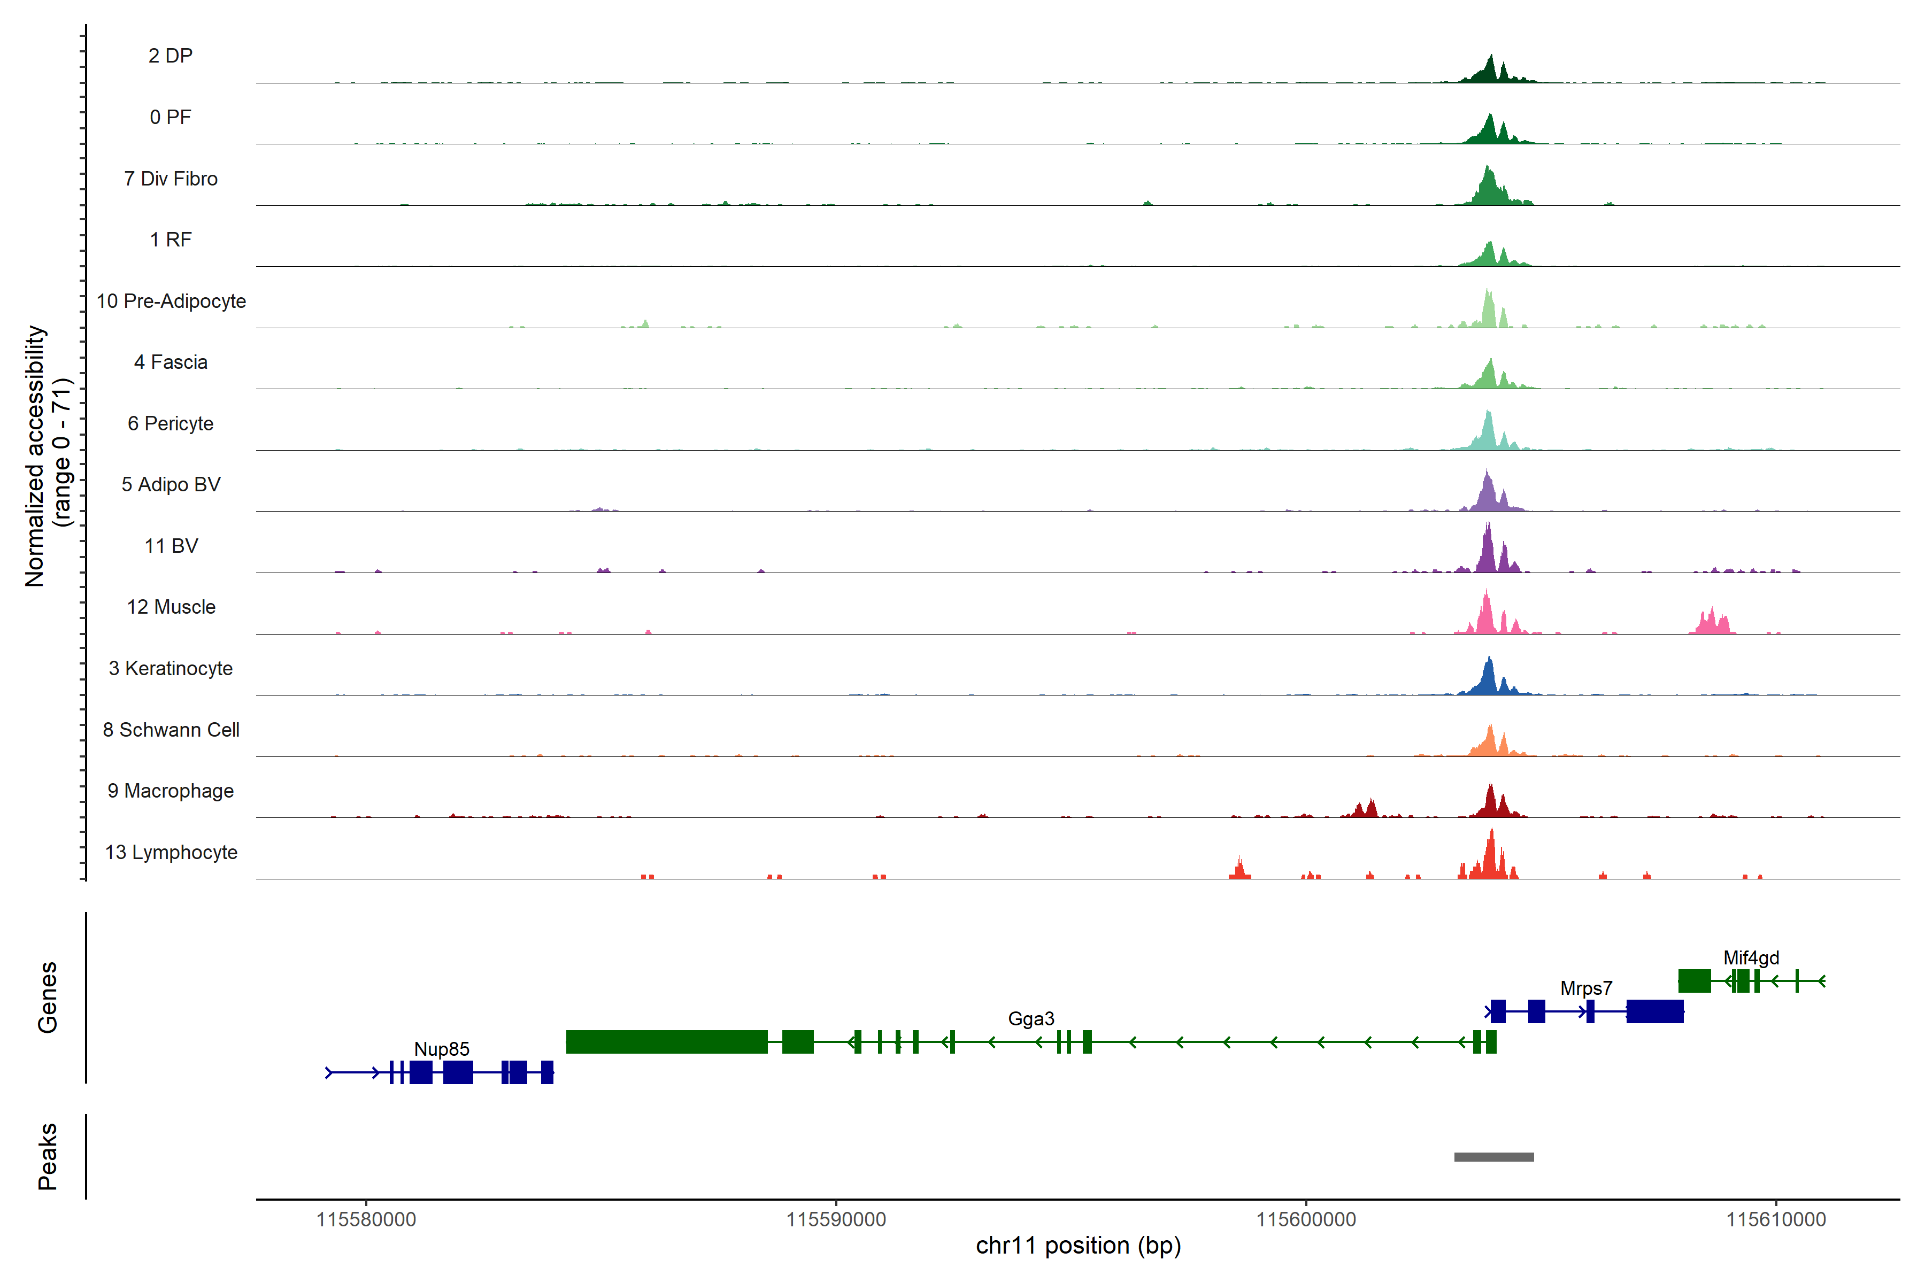
Task: Click the 2 DP track label
Action: coord(170,56)
